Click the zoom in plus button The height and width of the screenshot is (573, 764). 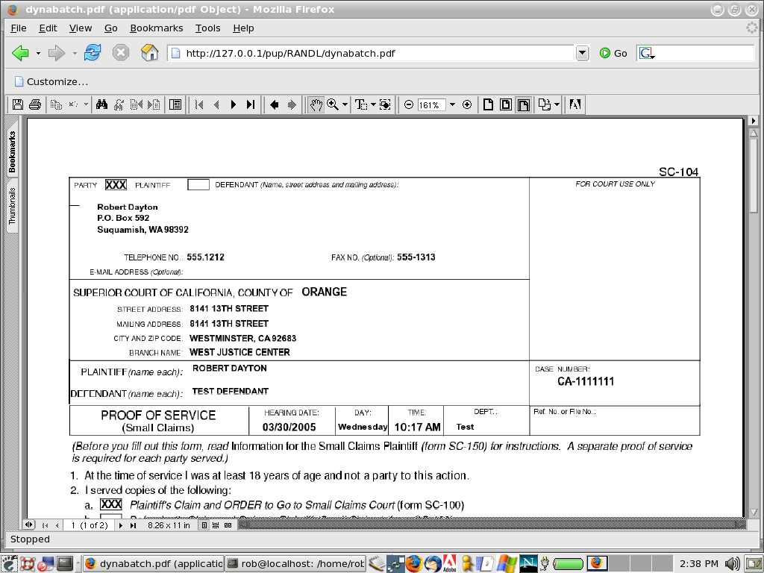[467, 105]
